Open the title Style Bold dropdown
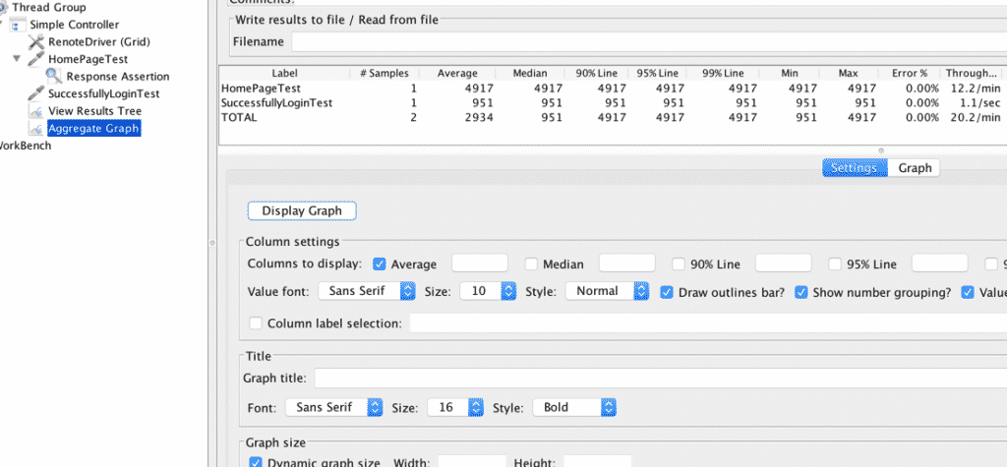1007x467 pixels. 574,407
